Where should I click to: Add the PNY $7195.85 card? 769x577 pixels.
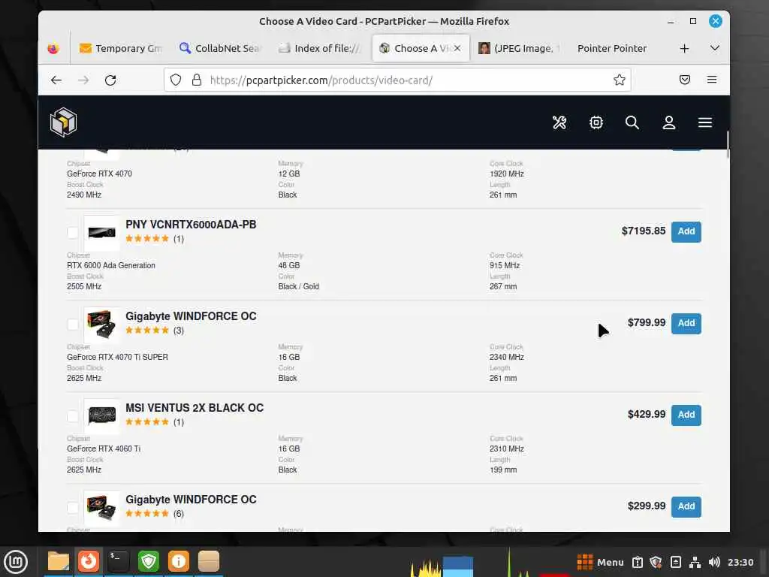click(x=686, y=231)
